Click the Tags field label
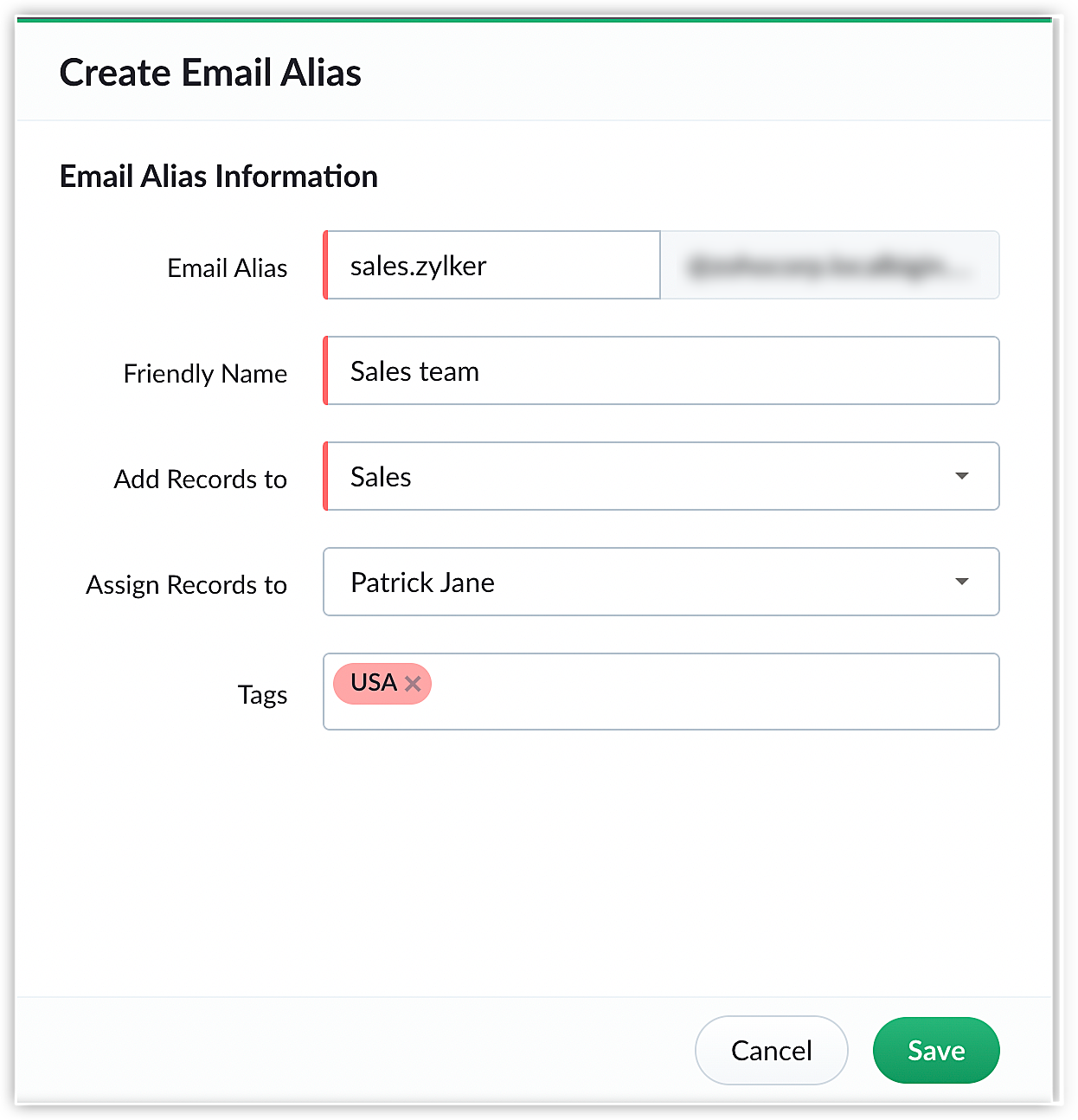 263,695
